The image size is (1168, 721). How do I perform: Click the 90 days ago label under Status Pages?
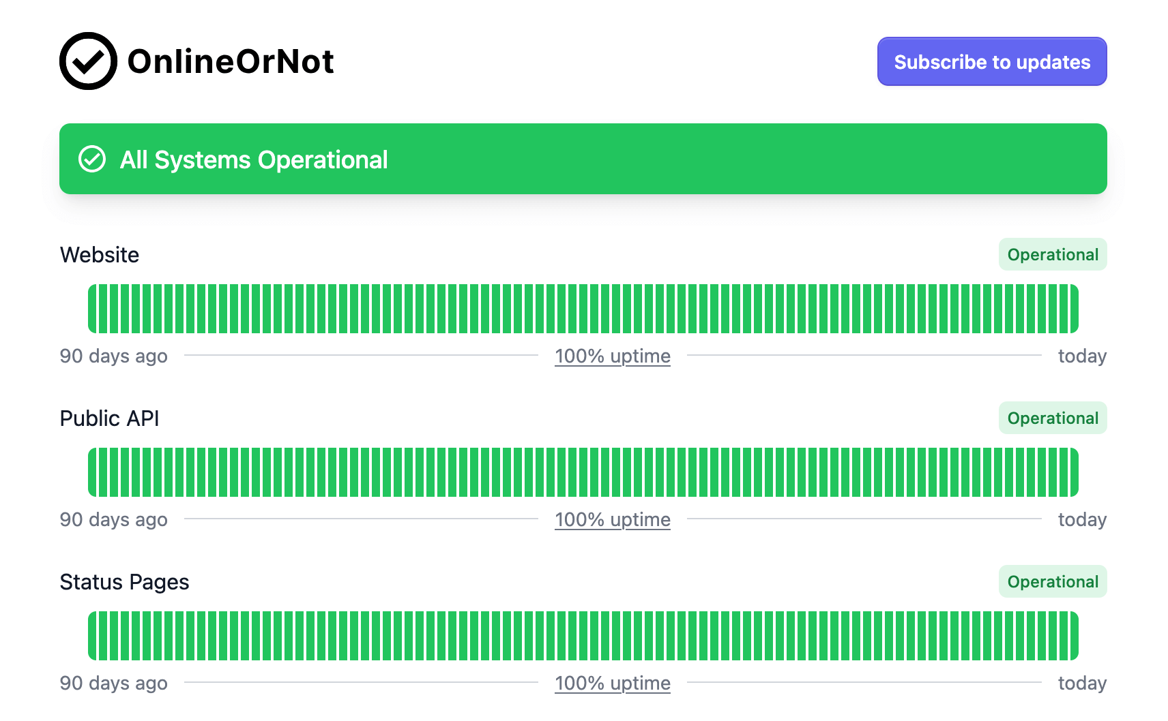coord(113,682)
